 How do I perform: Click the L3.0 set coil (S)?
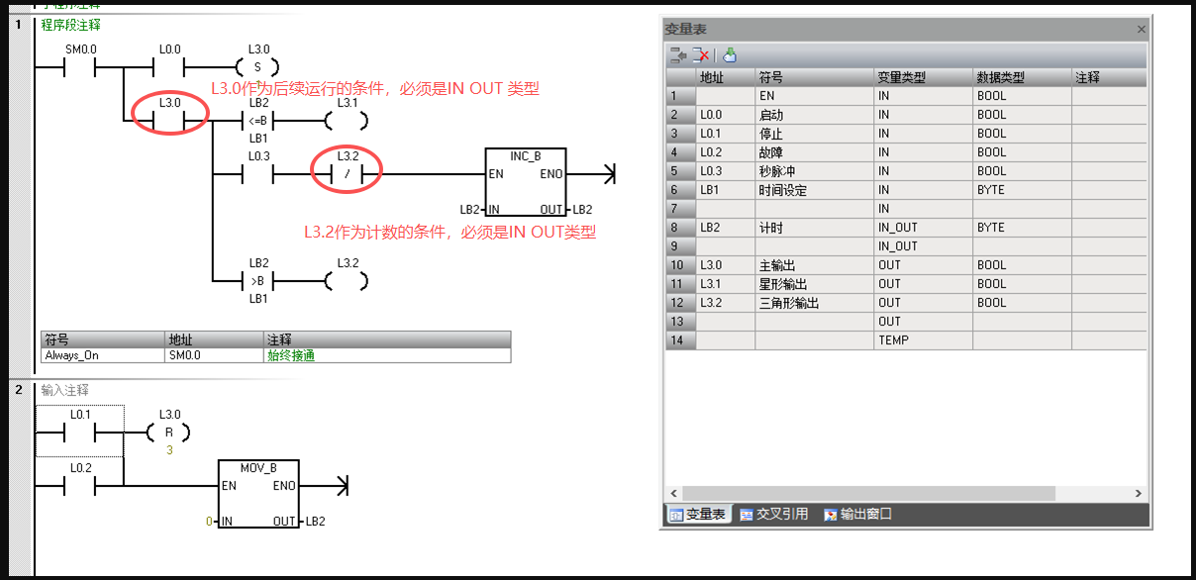(x=258, y=67)
